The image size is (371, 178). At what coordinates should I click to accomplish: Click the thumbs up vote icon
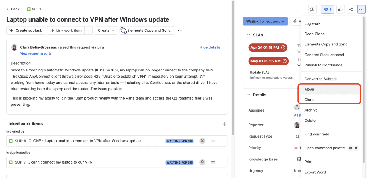click(x=341, y=9)
